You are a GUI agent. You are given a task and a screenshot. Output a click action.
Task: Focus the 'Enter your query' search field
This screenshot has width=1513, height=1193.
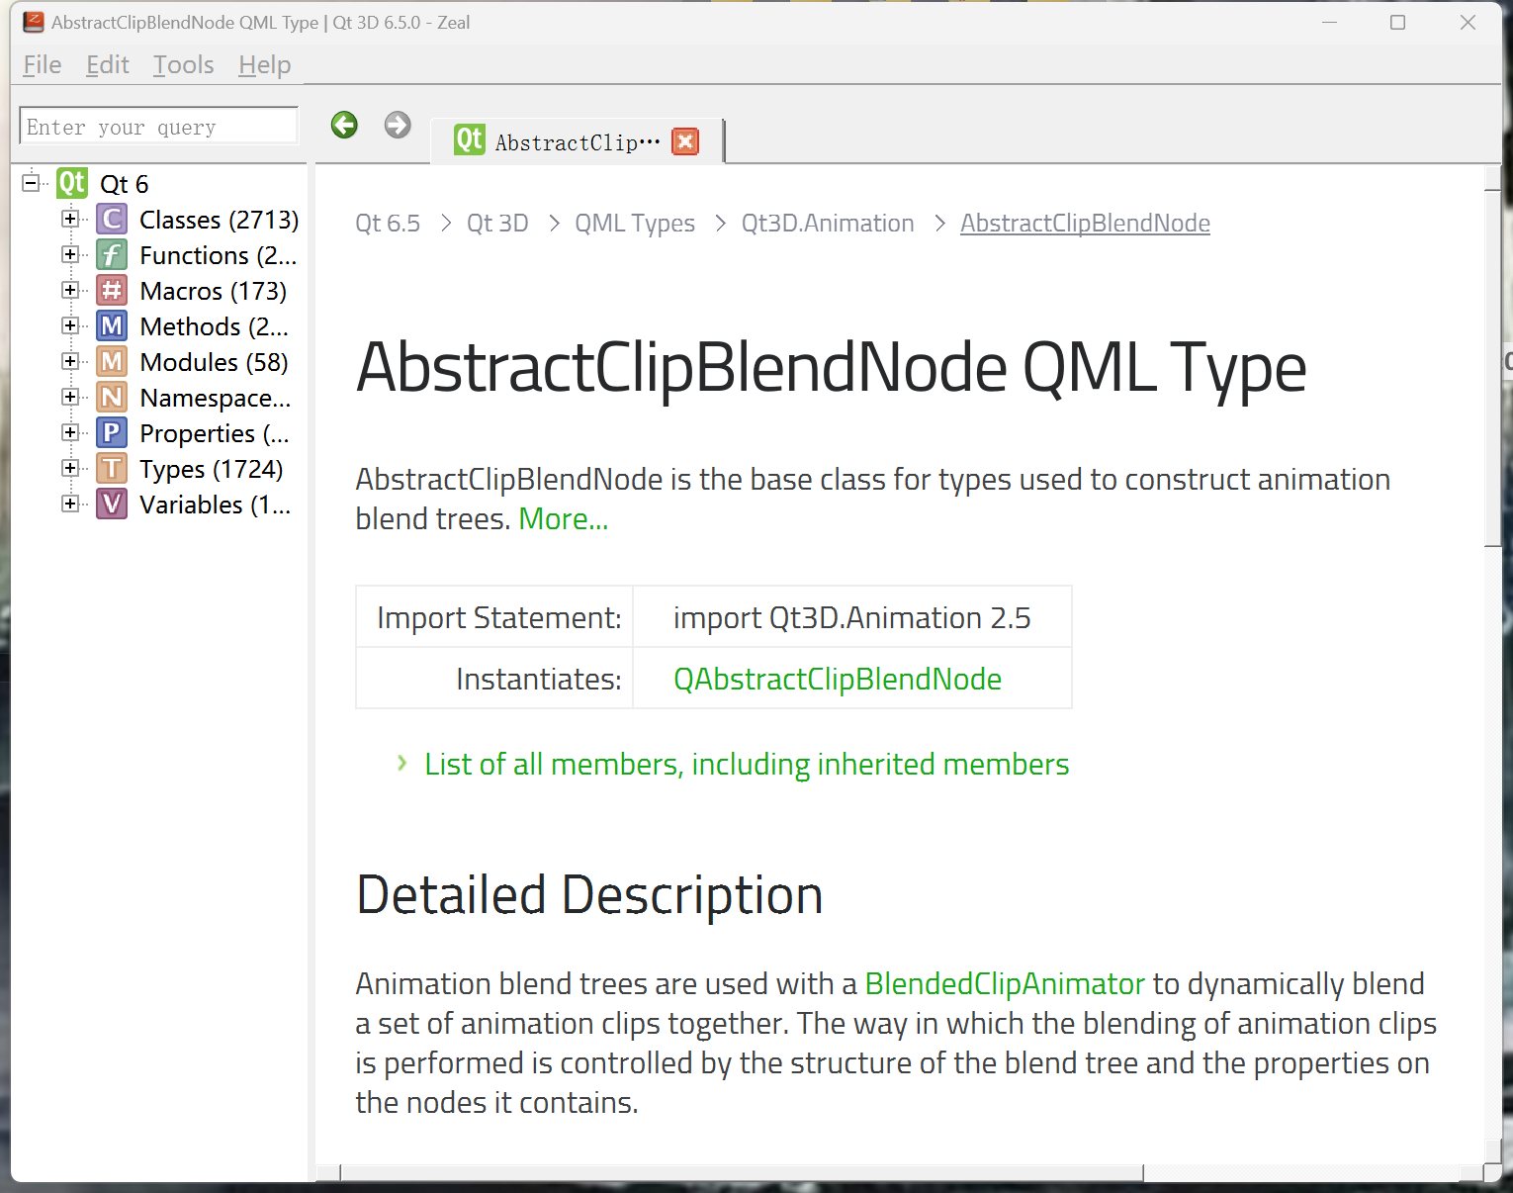click(158, 127)
